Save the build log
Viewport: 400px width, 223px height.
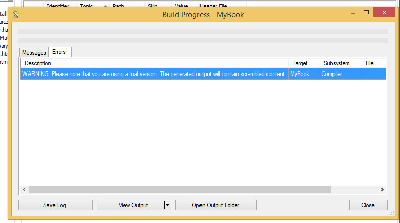tap(55, 205)
